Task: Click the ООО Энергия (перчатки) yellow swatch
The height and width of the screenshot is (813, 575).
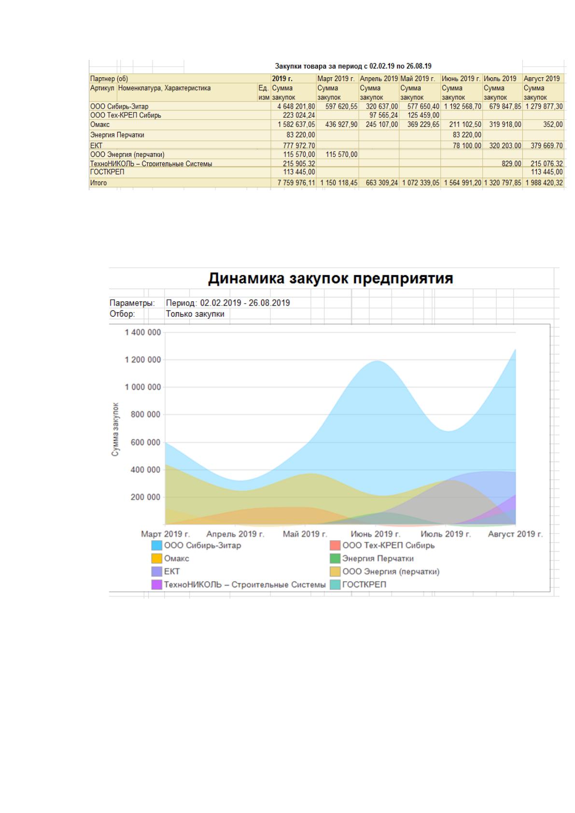Action: (x=335, y=572)
